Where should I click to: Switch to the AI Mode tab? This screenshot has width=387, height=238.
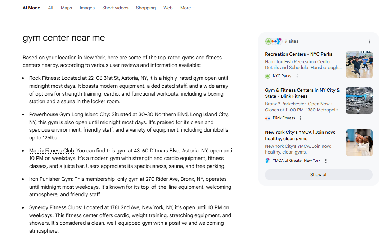pyautogui.click(x=31, y=8)
